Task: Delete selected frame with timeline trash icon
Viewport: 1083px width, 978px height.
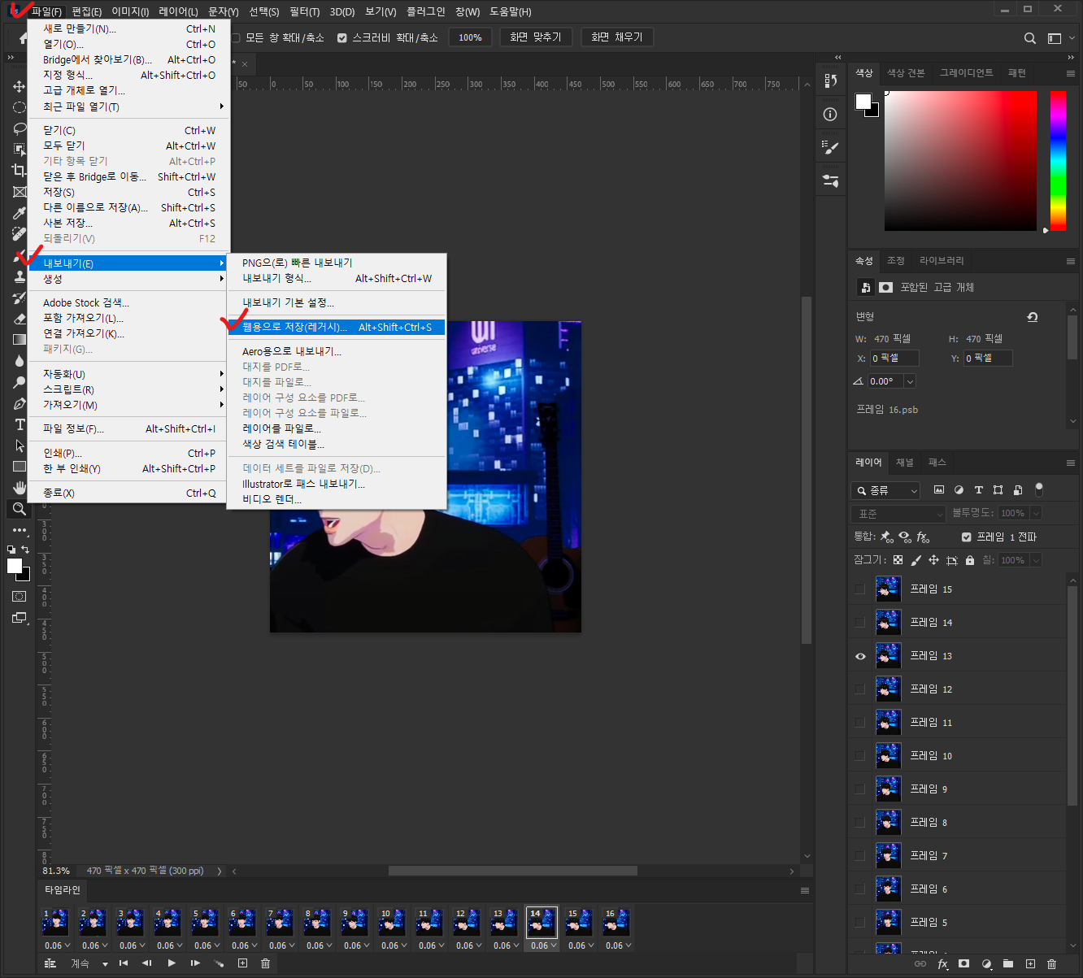Action: click(x=265, y=963)
